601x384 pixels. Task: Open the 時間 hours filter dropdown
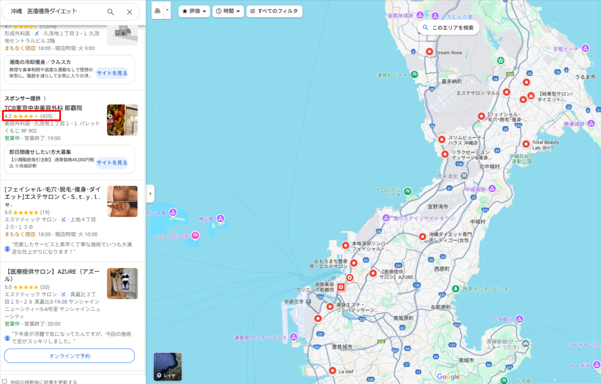tap(228, 11)
